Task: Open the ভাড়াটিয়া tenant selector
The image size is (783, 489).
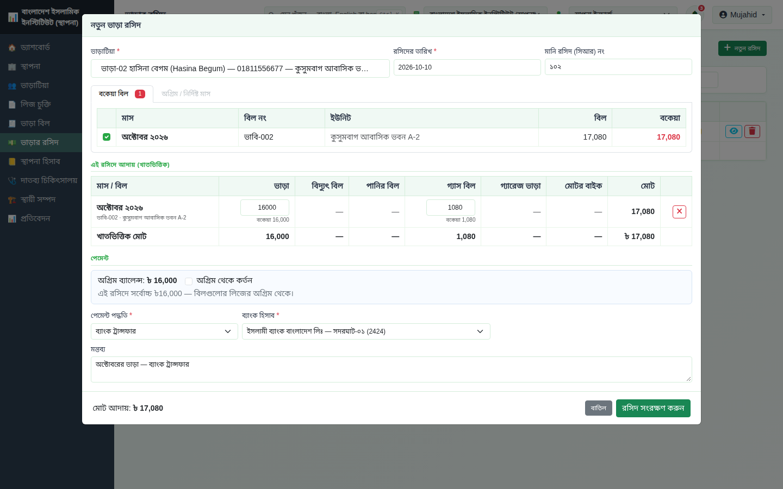Action: [x=240, y=68]
